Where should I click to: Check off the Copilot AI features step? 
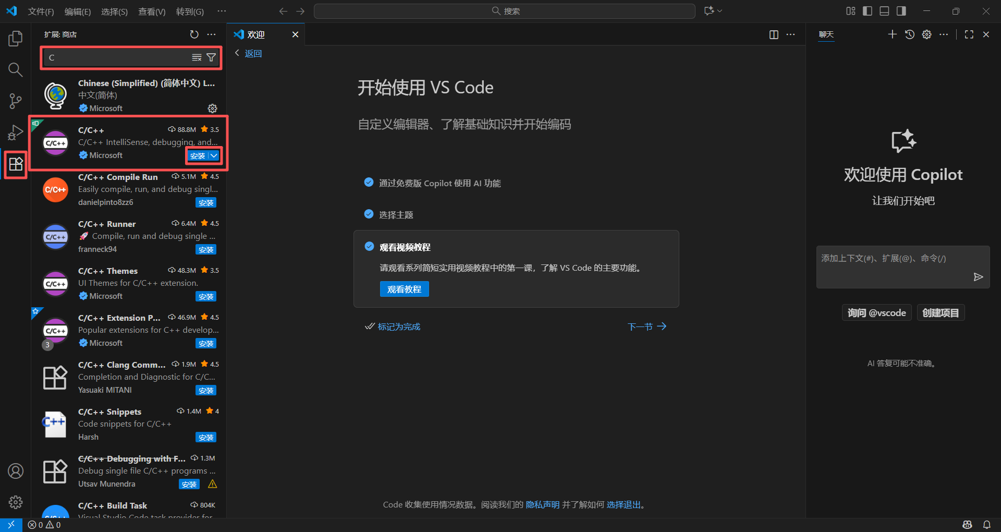[369, 183]
